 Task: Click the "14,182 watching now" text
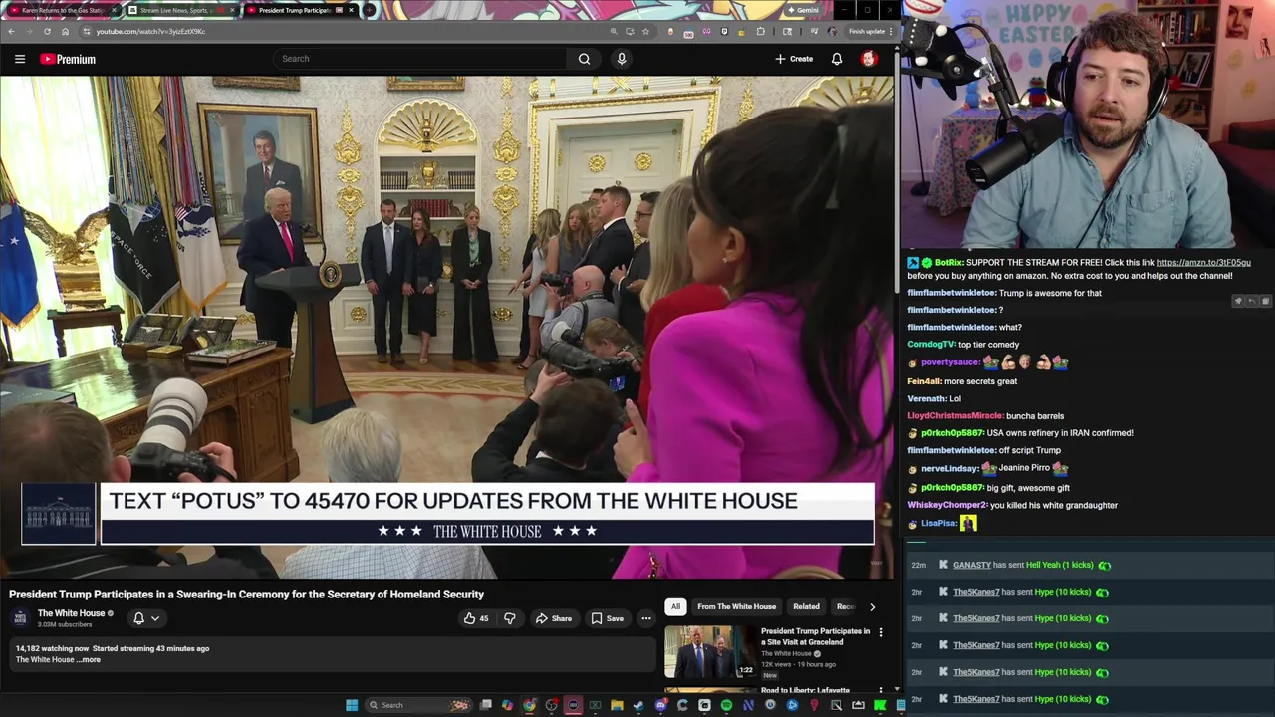pyautogui.click(x=52, y=648)
